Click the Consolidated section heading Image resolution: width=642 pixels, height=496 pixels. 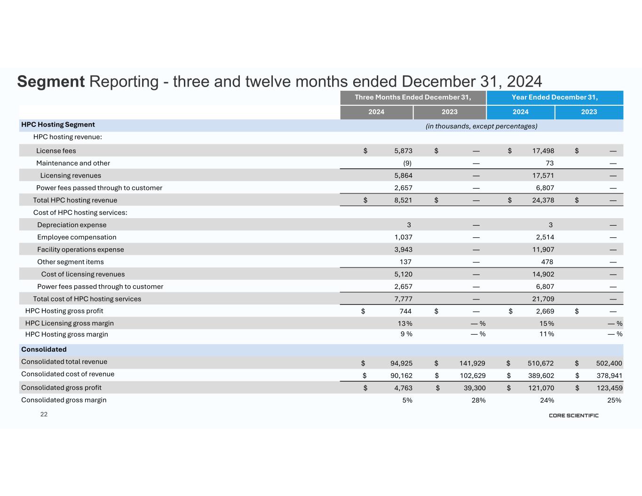(x=44, y=349)
